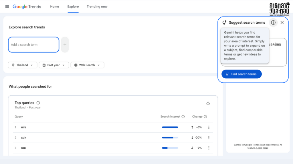
Task: Switch to the Home tab
Action: (x=54, y=7)
